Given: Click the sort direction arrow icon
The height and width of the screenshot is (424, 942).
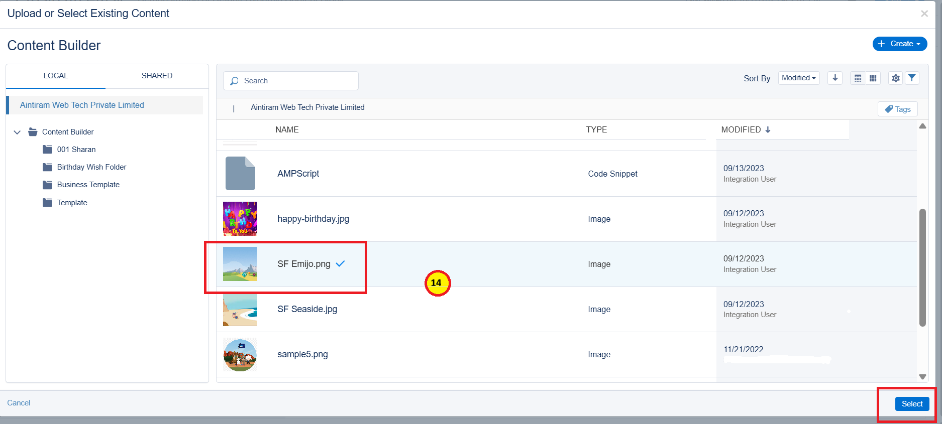Looking at the screenshot, I should coord(834,78).
